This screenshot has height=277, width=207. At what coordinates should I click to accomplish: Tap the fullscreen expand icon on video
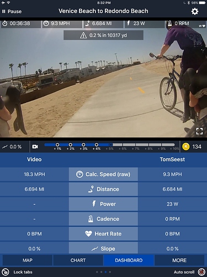tap(199, 131)
